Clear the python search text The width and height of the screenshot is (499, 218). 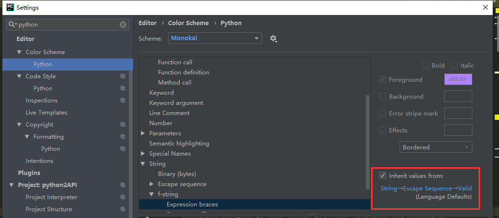(123, 25)
